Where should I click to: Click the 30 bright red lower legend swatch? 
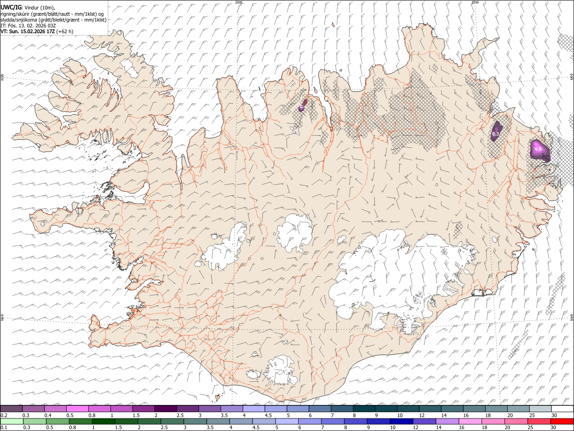coord(562,422)
